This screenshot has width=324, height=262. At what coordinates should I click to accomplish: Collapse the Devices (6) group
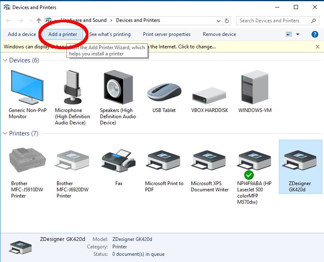5,60
